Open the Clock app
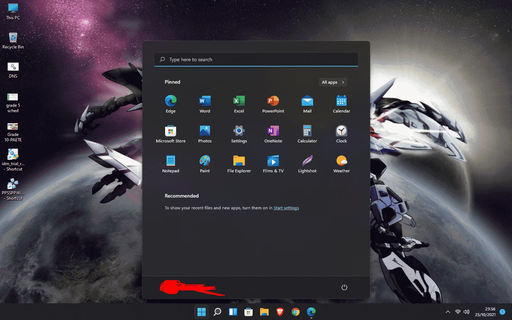The height and width of the screenshot is (320, 512). coord(342,134)
